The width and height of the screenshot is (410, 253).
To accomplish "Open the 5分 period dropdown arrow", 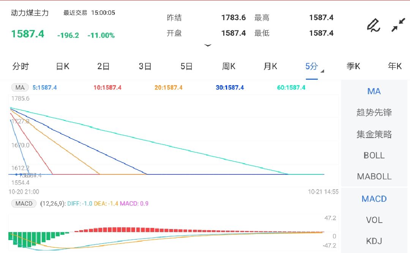I will 322,71.
